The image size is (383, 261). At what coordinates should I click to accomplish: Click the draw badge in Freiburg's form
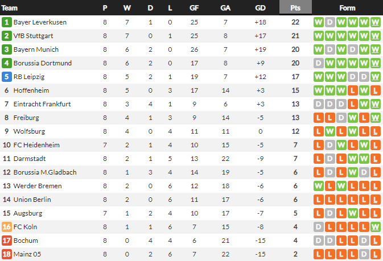pyautogui.click(x=341, y=118)
